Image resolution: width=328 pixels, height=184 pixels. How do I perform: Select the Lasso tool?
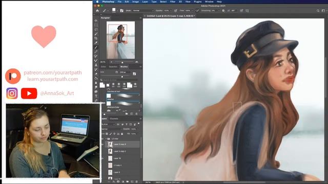(96, 30)
